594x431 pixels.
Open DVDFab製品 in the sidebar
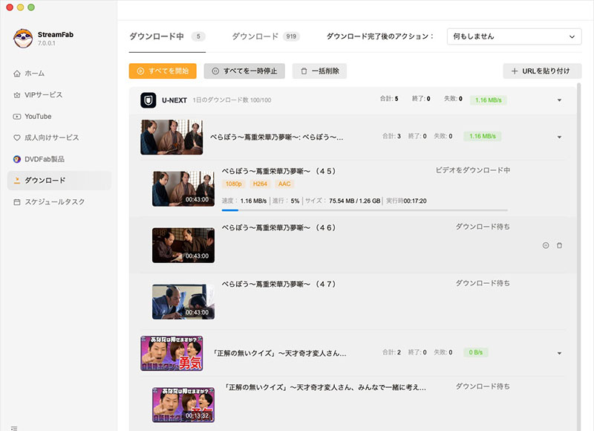click(45, 159)
